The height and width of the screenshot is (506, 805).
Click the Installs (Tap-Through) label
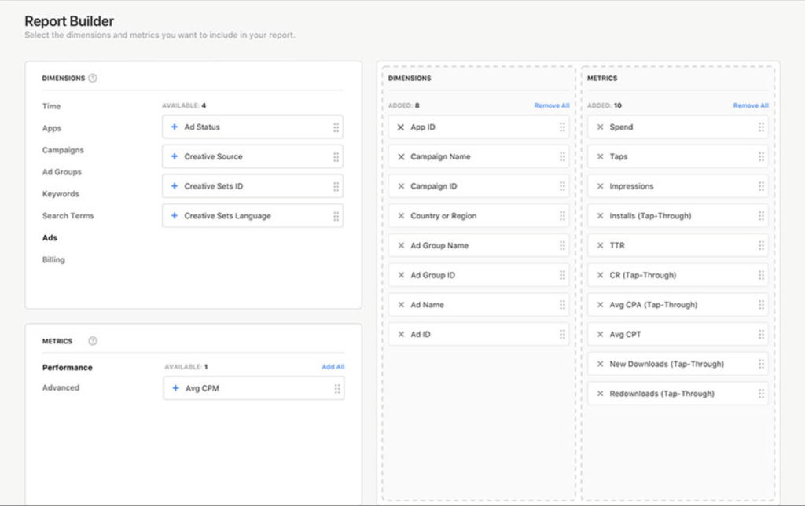click(x=650, y=216)
